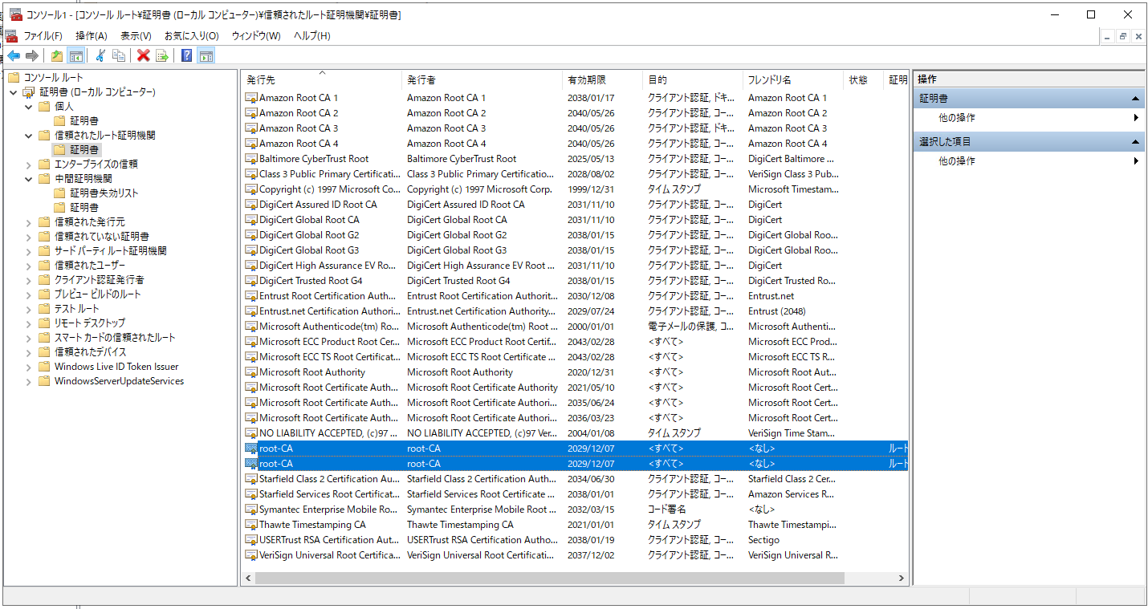Open the ヘルプ(H) menu
1148x609 pixels.
[x=311, y=36]
